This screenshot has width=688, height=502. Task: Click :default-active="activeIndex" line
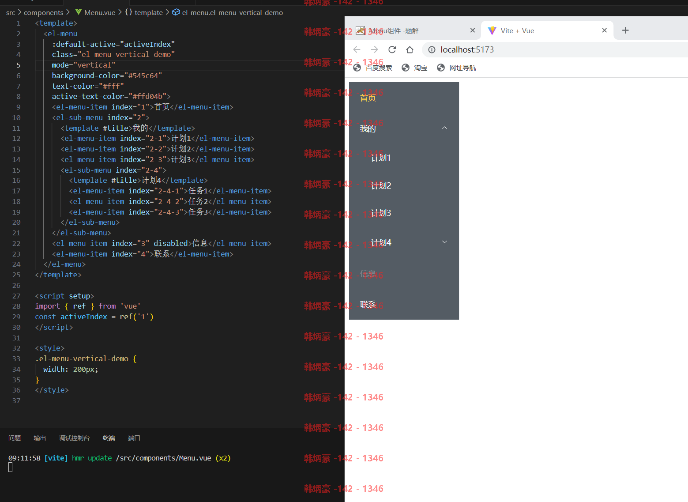113,44
